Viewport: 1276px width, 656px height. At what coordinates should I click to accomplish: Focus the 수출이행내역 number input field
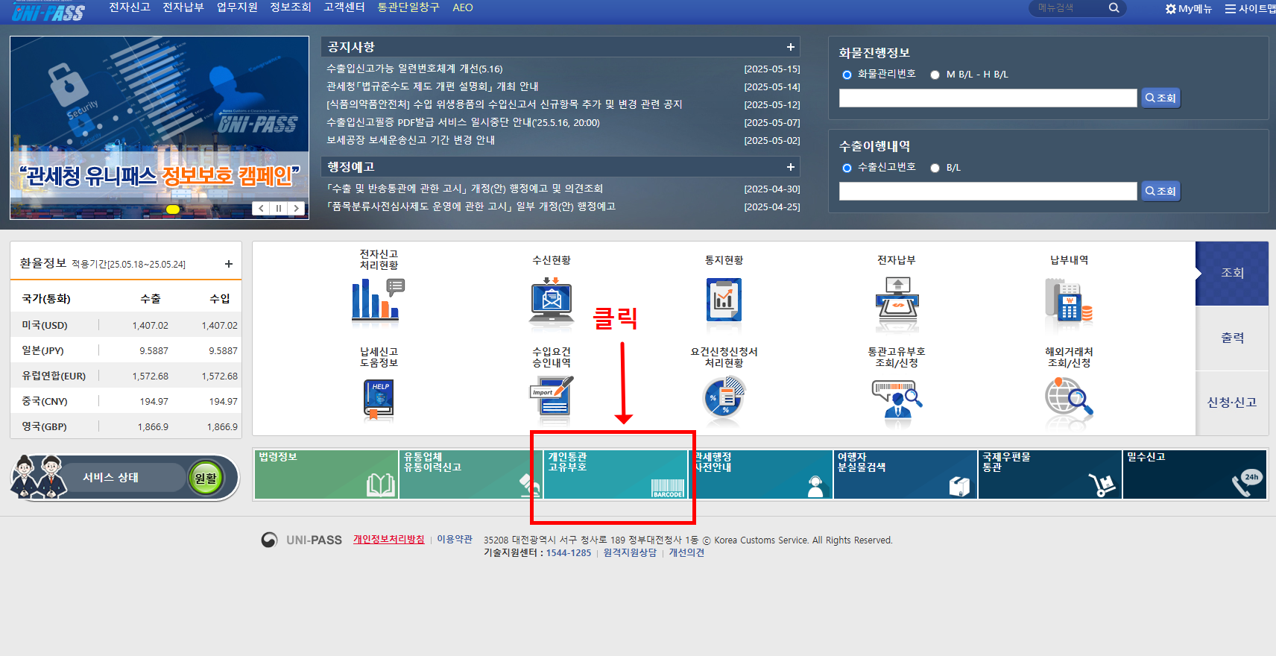988,192
